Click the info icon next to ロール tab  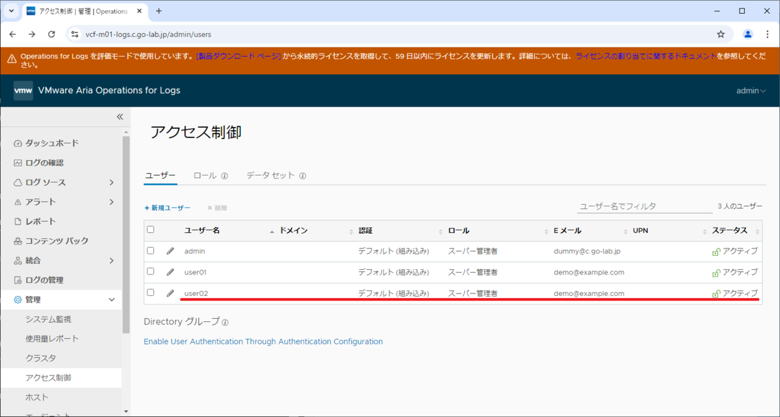pos(225,176)
